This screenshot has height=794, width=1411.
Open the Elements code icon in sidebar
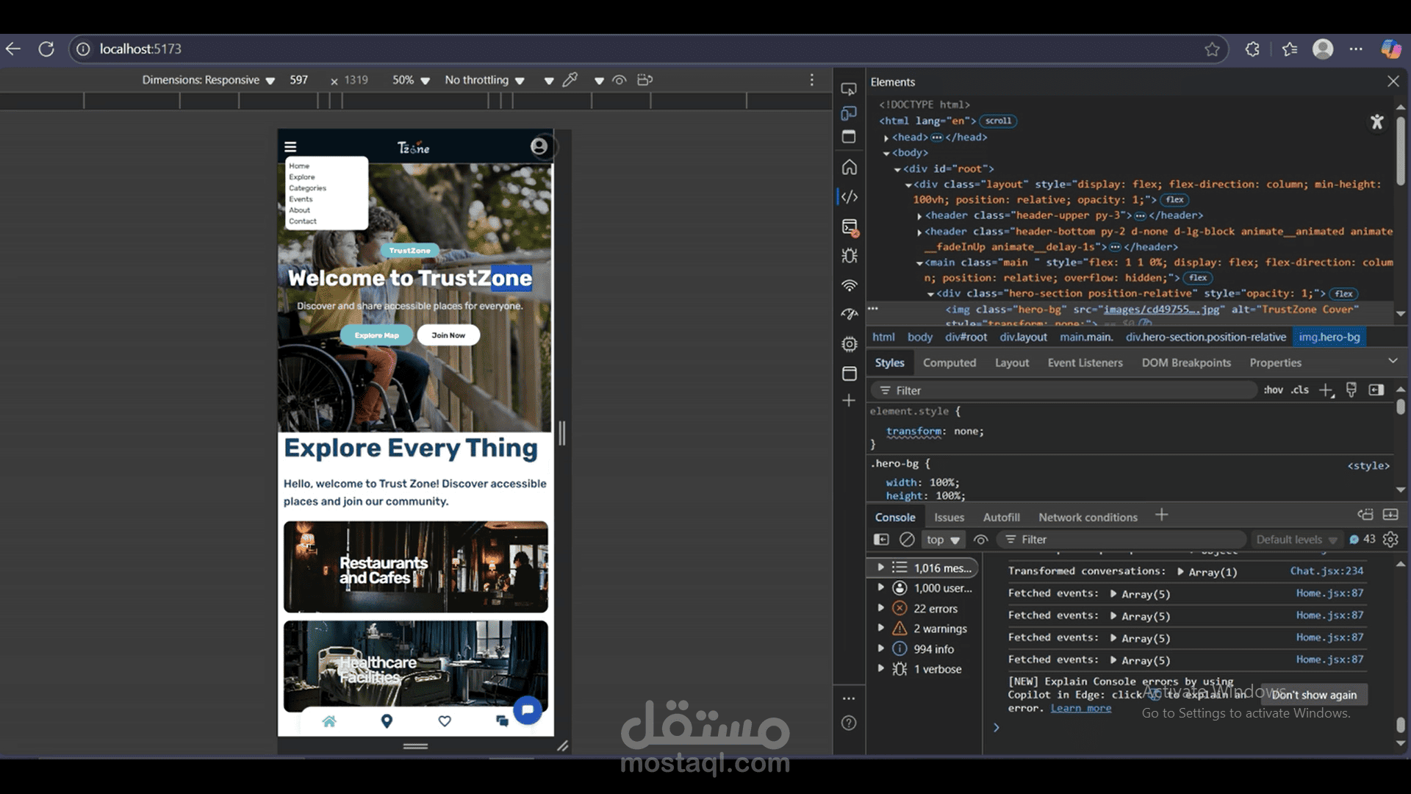[849, 196]
